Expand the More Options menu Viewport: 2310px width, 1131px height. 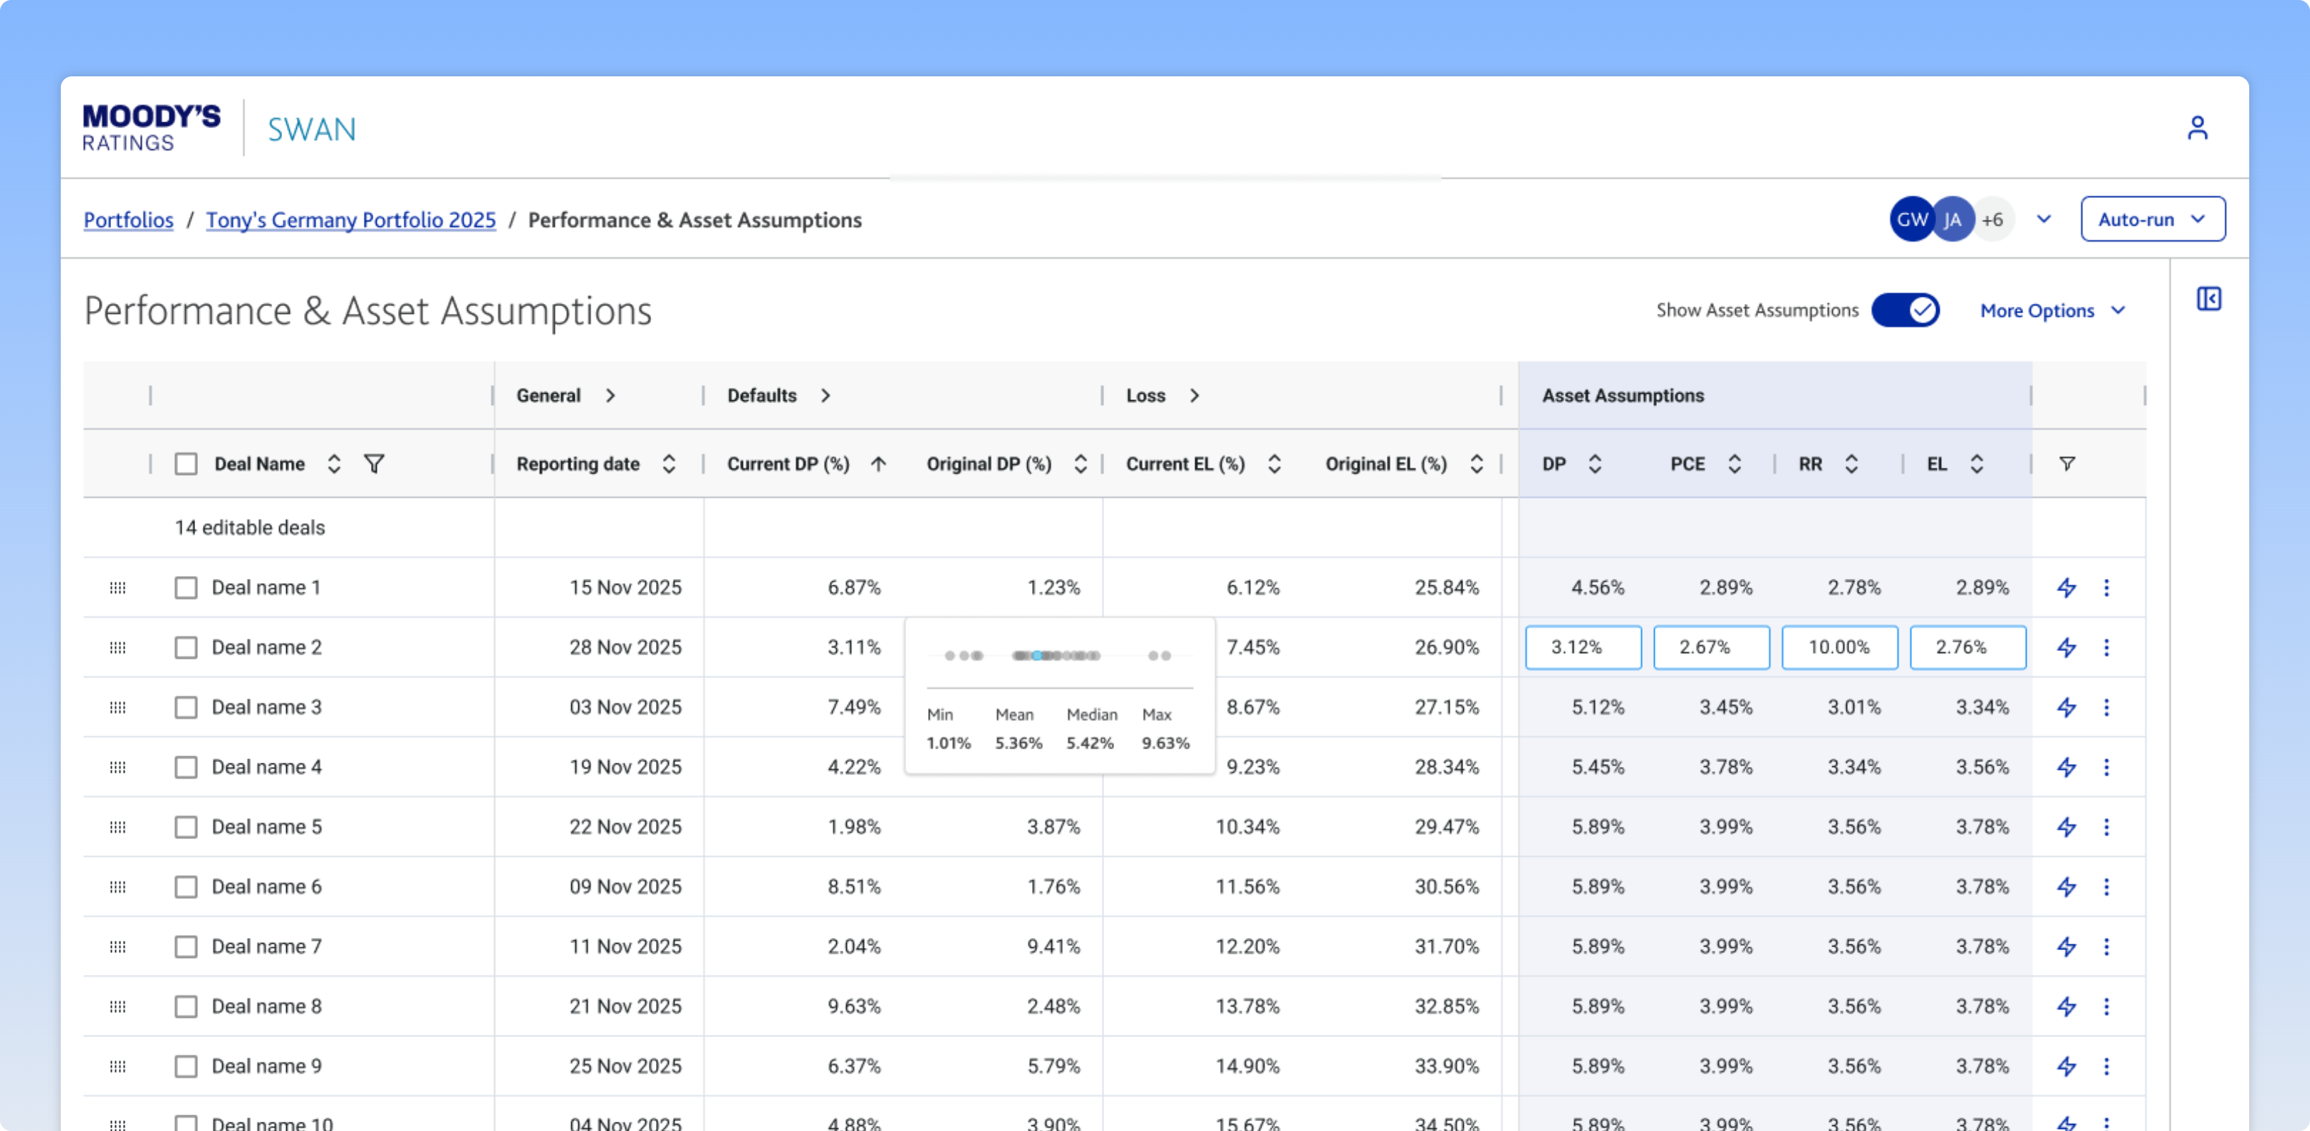pyautogui.click(x=2053, y=310)
